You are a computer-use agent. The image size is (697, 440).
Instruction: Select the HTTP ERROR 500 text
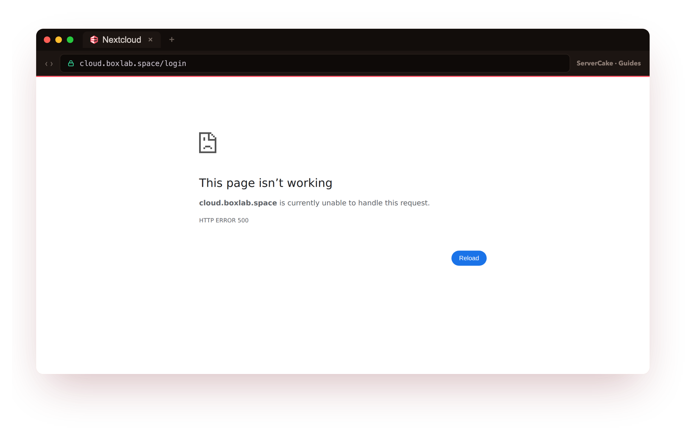coord(224,220)
